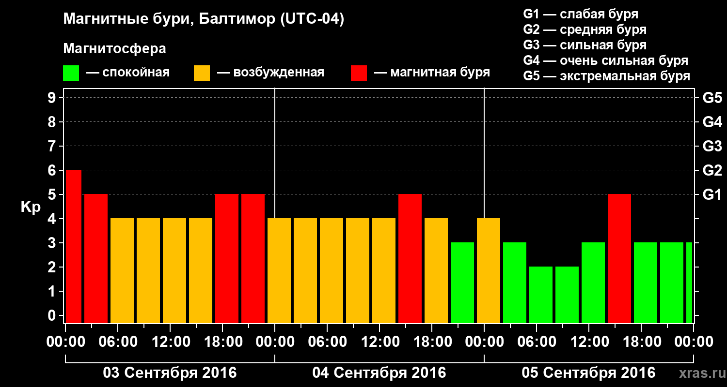The height and width of the screenshot is (387, 727).
Task: Click the orange 'возбужденная' legend swatch
Action: click(x=202, y=73)
